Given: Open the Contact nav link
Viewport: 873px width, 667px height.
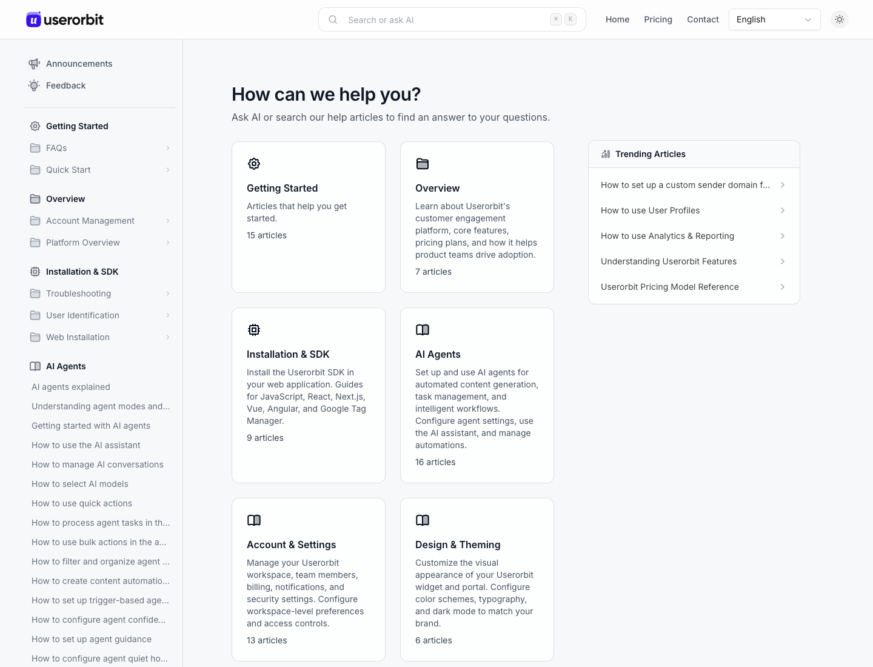Looking at the screenshot, I should (x=703, y=19).
